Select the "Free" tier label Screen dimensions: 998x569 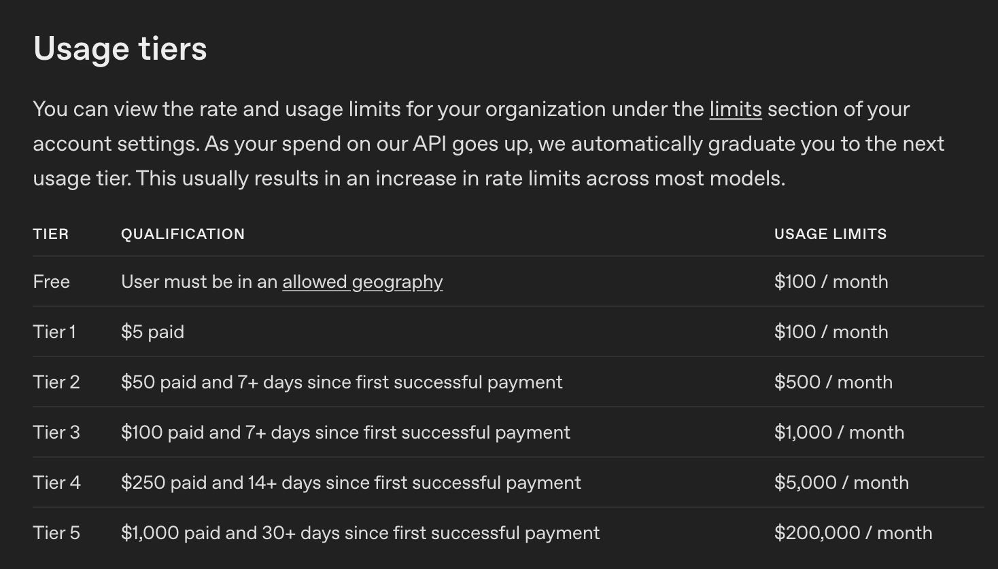point(52,282)
